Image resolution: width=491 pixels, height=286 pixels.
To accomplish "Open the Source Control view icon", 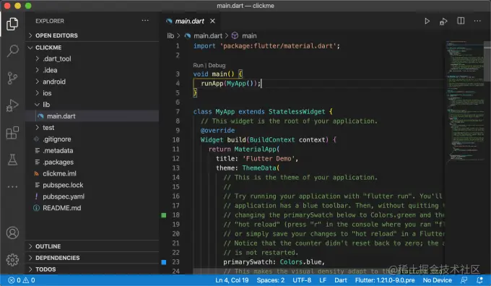I will 12,78.
